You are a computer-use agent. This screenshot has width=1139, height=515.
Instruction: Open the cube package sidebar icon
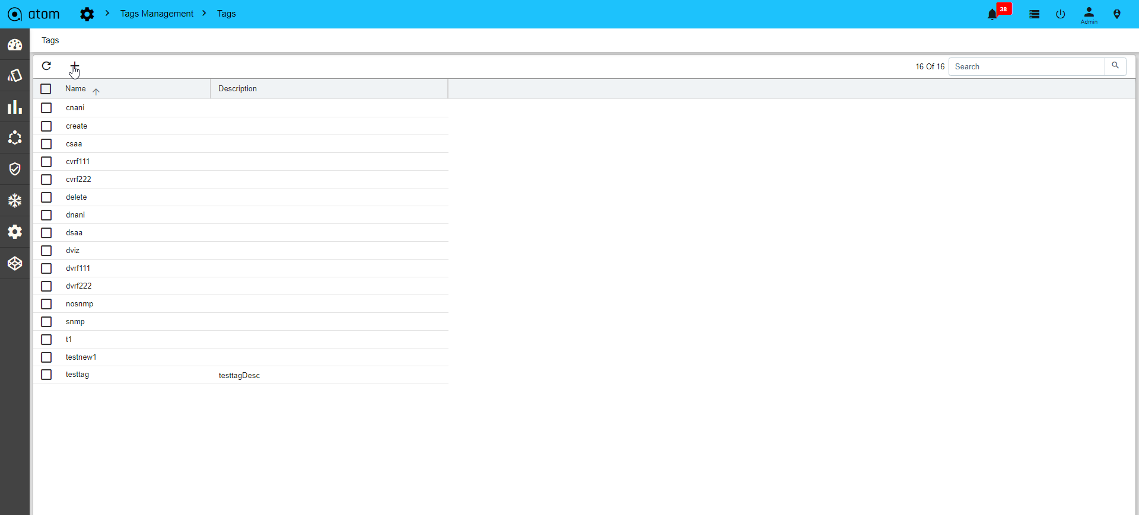(15, 263)
